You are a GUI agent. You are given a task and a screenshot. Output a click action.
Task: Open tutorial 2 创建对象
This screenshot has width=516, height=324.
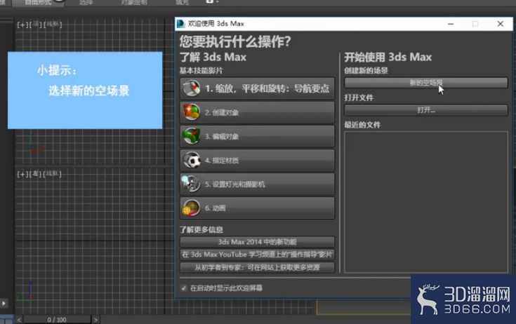point(257,112)
